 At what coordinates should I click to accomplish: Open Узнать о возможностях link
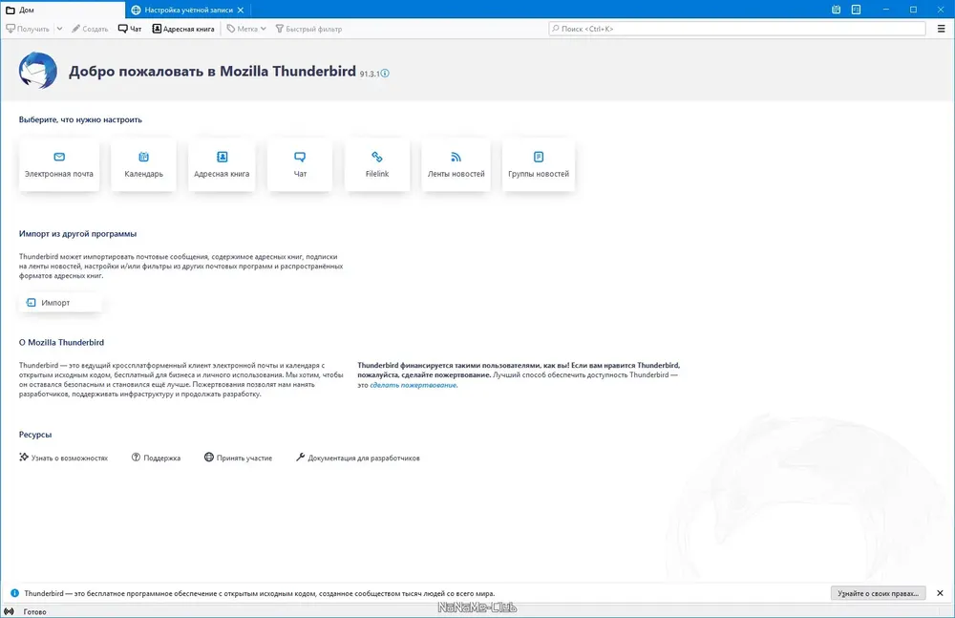(63, 458)
